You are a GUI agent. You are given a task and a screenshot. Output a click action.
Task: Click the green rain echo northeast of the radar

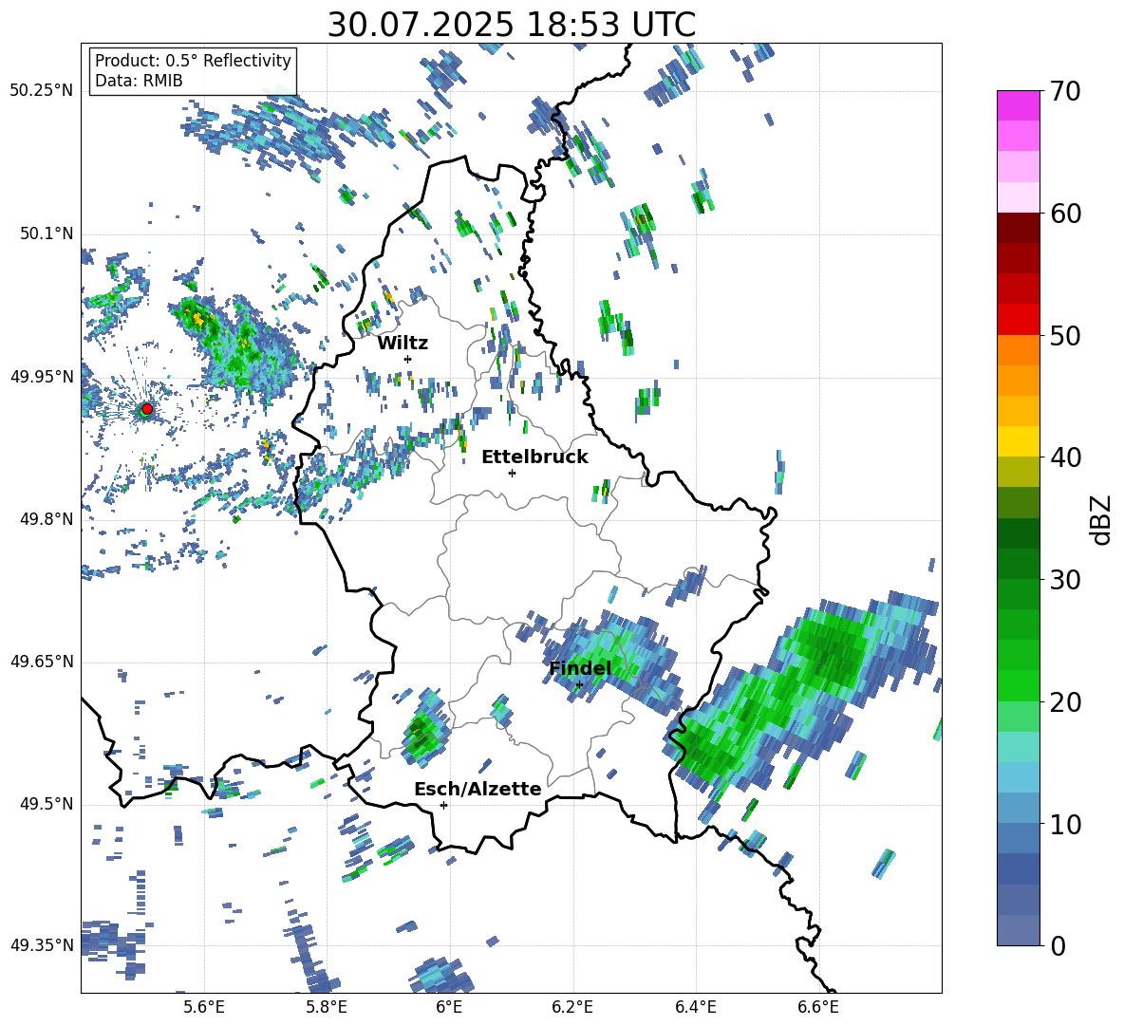click(x=233, y=347)
